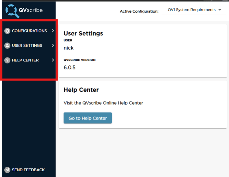Open the HELP CENTER sidebar menu label
Screen dimensions: 229x177
25,60
